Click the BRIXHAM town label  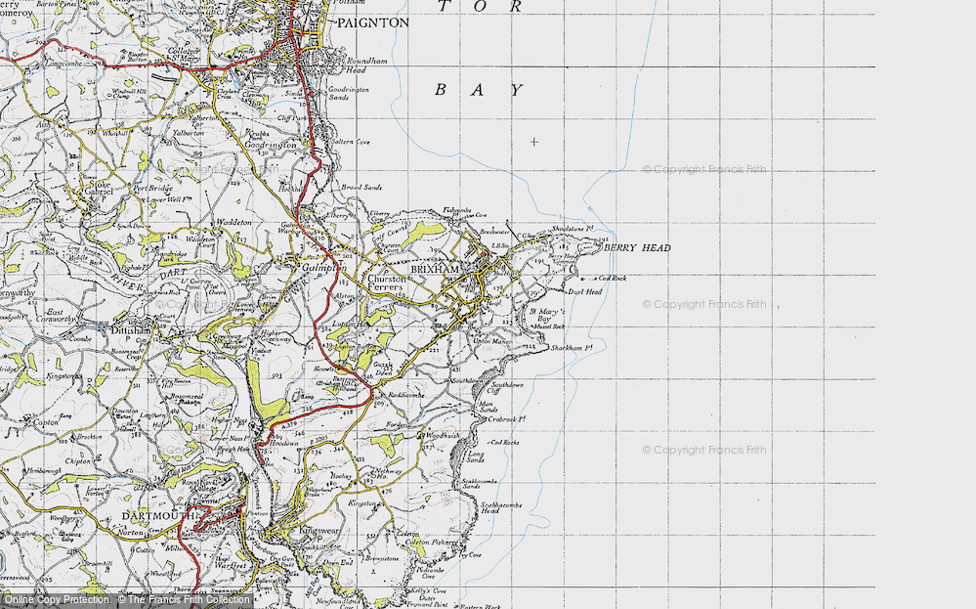tap(435, 269)
